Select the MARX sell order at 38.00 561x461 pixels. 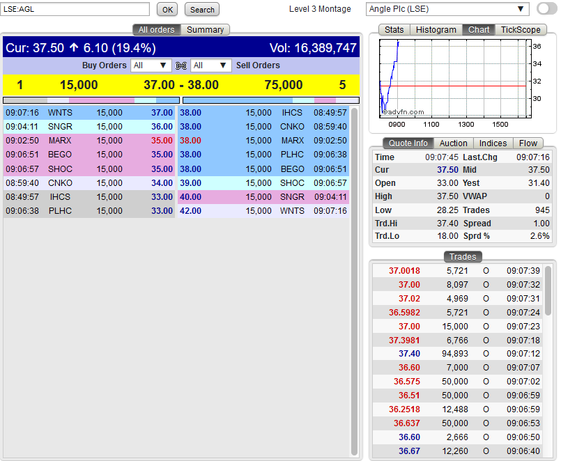click(263, 141)
